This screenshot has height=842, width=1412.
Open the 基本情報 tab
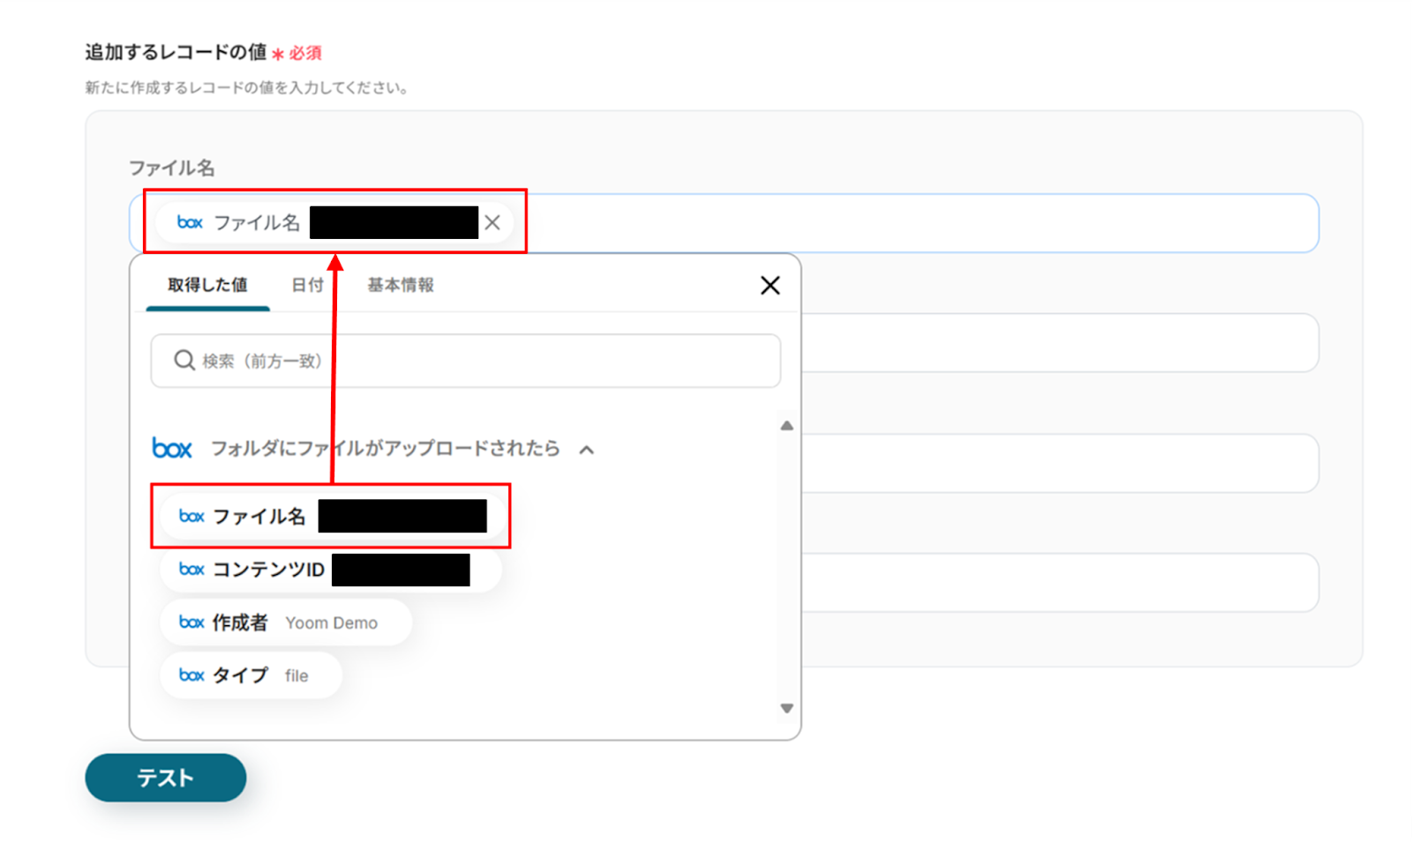[x=401, y=286]
